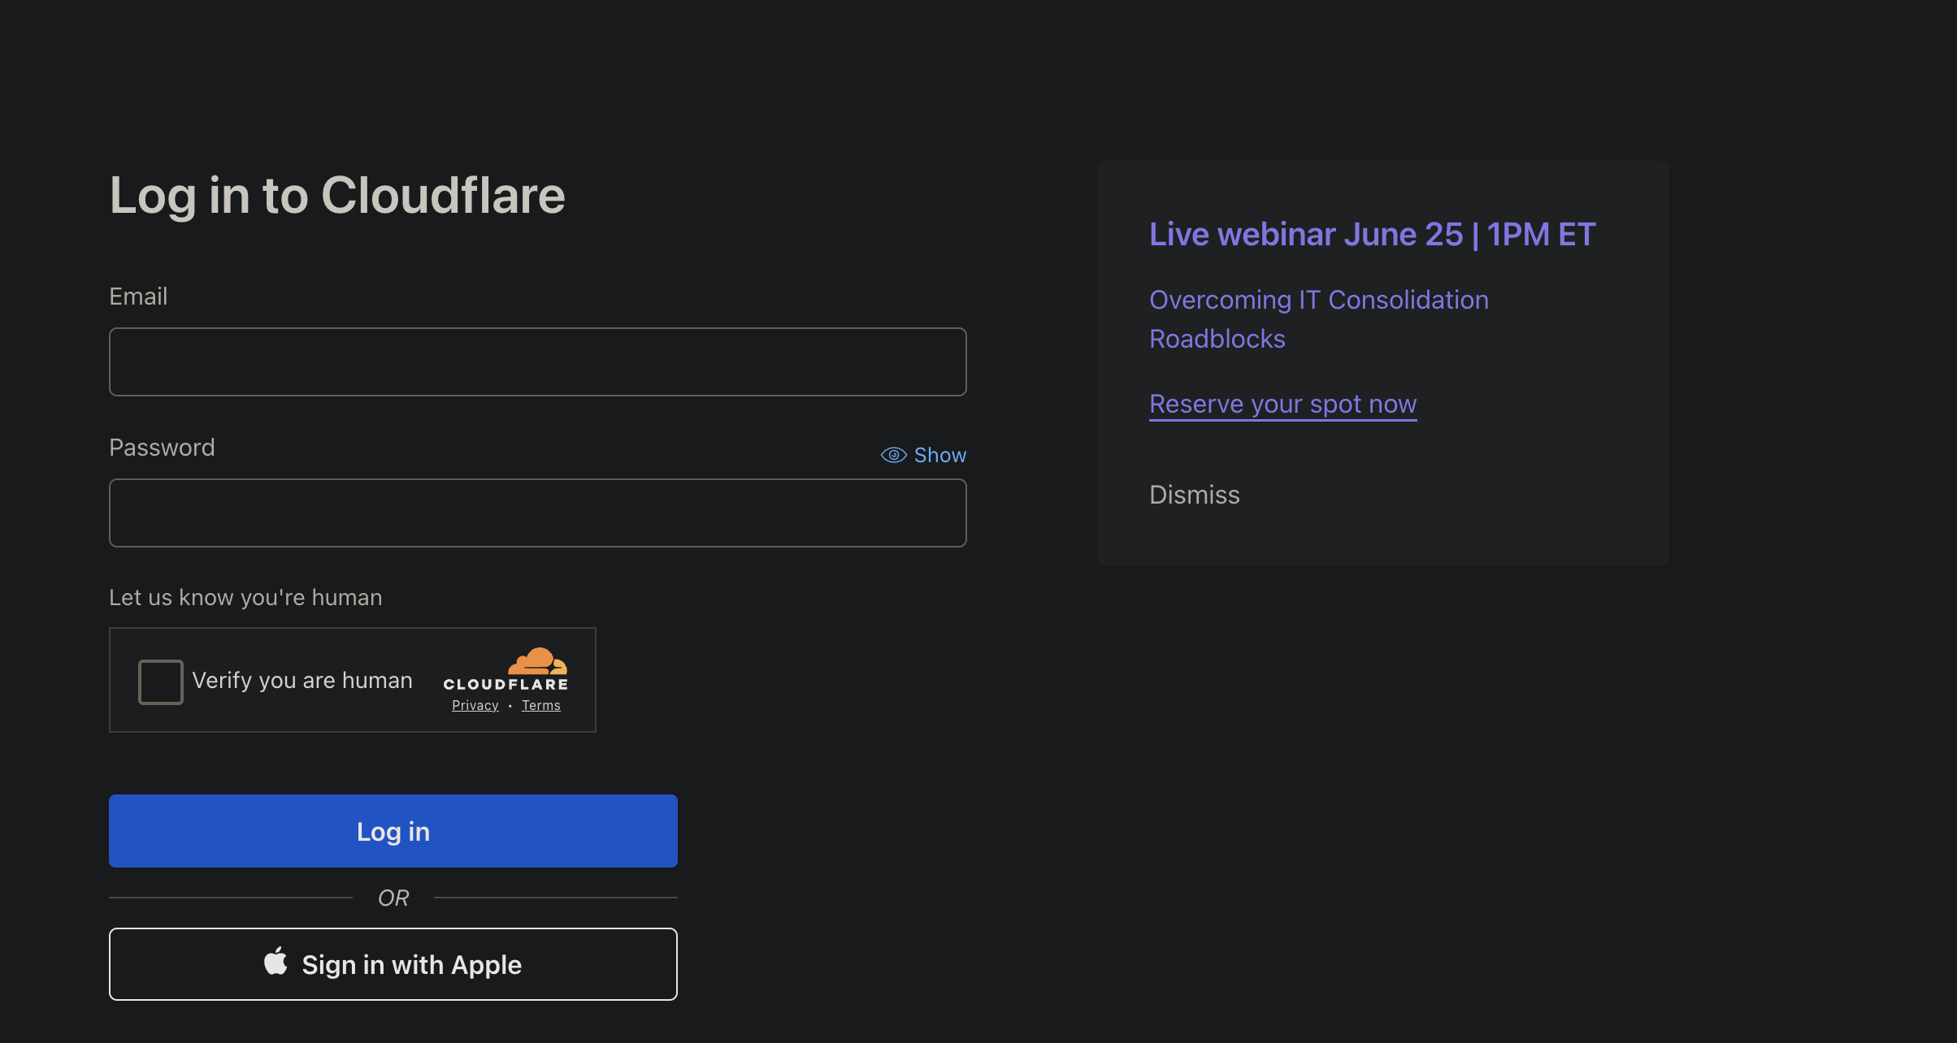The image size is (1957, 1043).
Task: Open the Terms link in captcha widget
Action: pos(540,705)
